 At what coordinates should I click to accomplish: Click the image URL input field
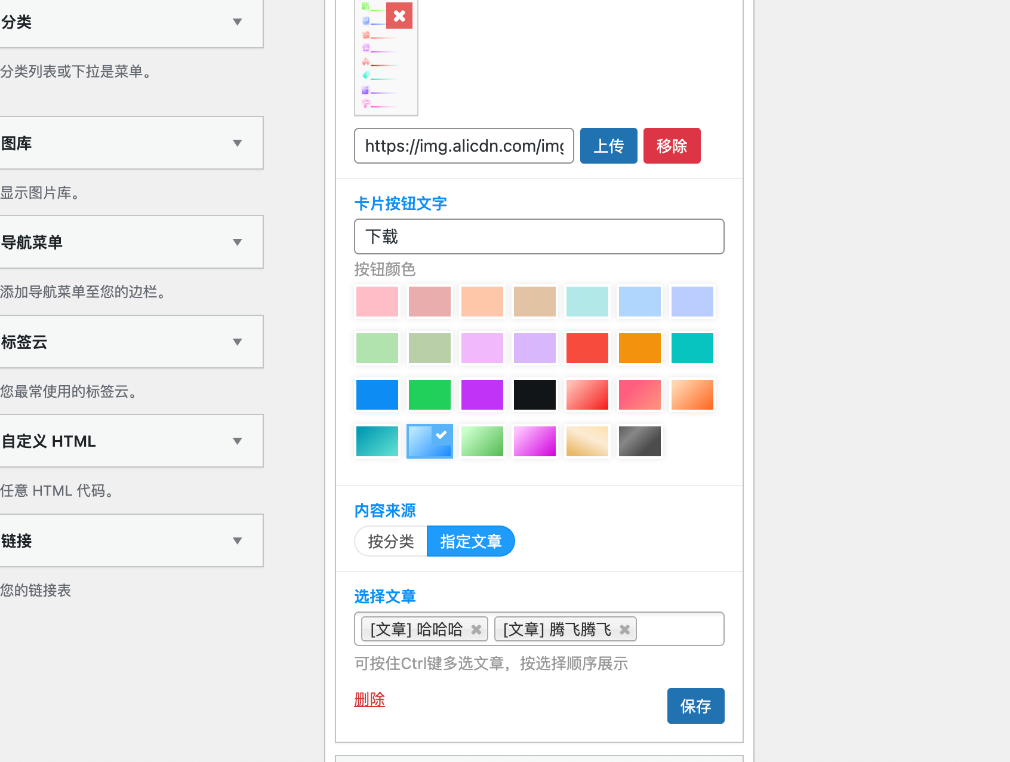tap(464, 146)
